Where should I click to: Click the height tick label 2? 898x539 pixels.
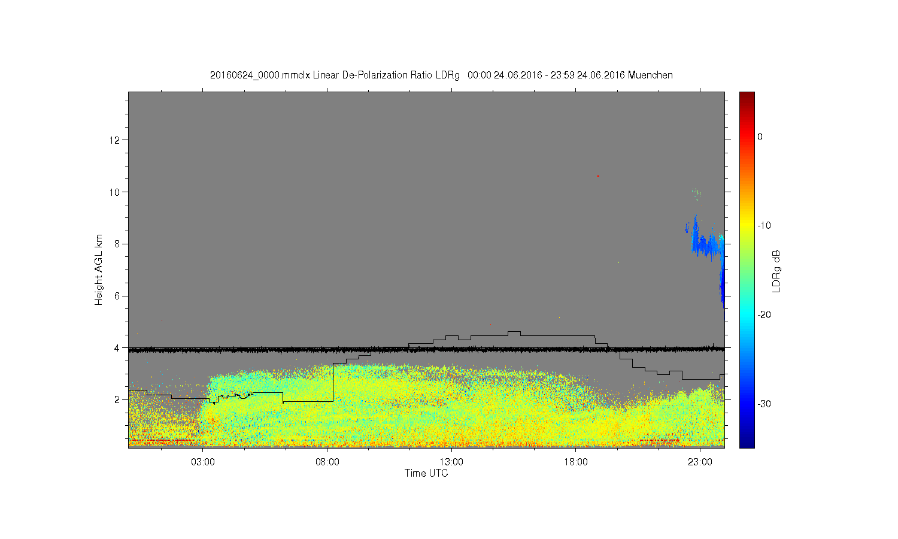[x=117, y=399]
